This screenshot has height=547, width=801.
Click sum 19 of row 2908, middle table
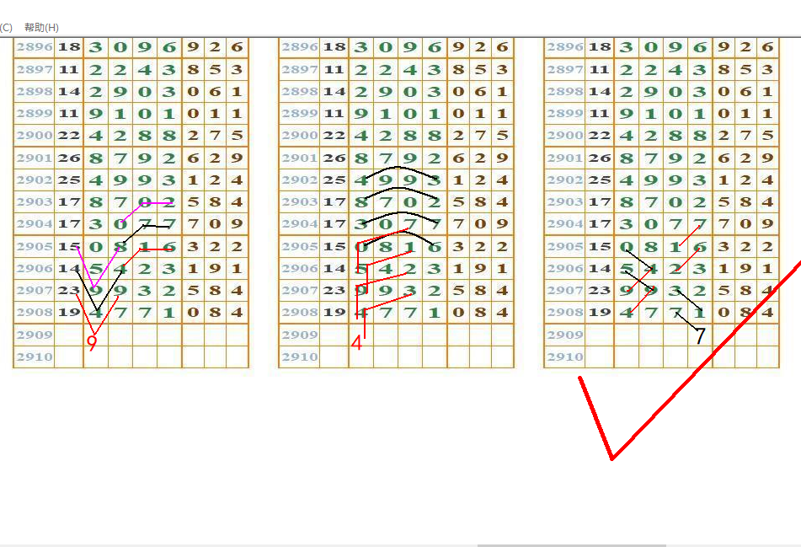pyautogui.click(x=334, y=313)
